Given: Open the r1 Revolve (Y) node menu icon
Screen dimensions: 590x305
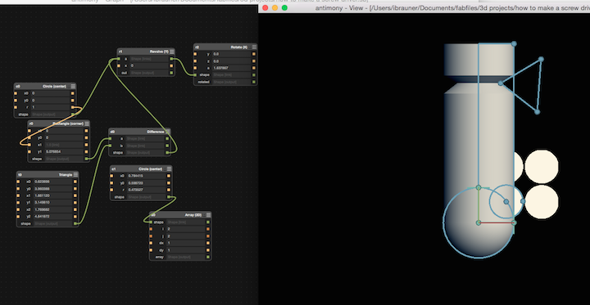Looking at the screenshot, I should point(172,52).
